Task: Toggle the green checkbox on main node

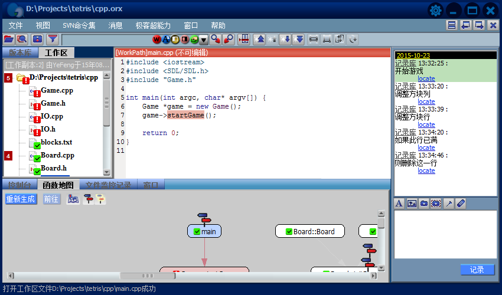Action: (x=197, y=232)
